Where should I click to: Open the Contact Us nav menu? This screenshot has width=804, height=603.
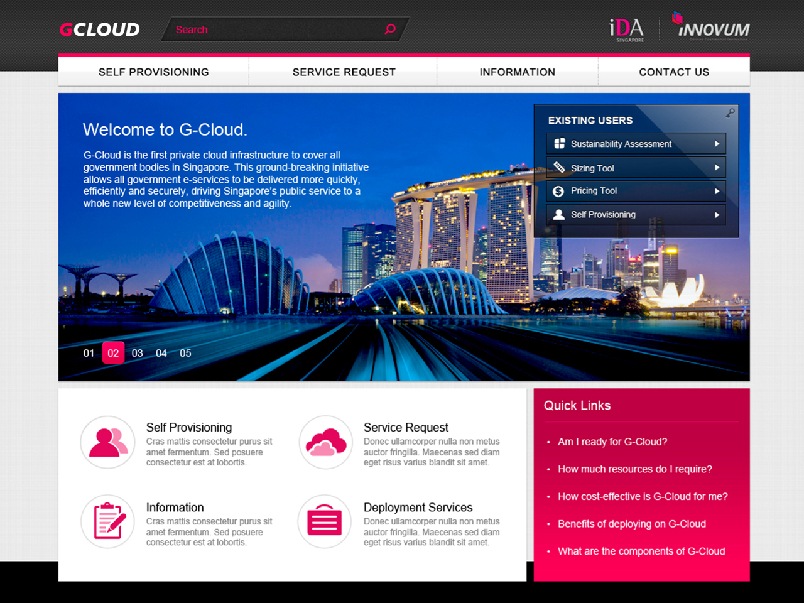click(x=674, y=72)
